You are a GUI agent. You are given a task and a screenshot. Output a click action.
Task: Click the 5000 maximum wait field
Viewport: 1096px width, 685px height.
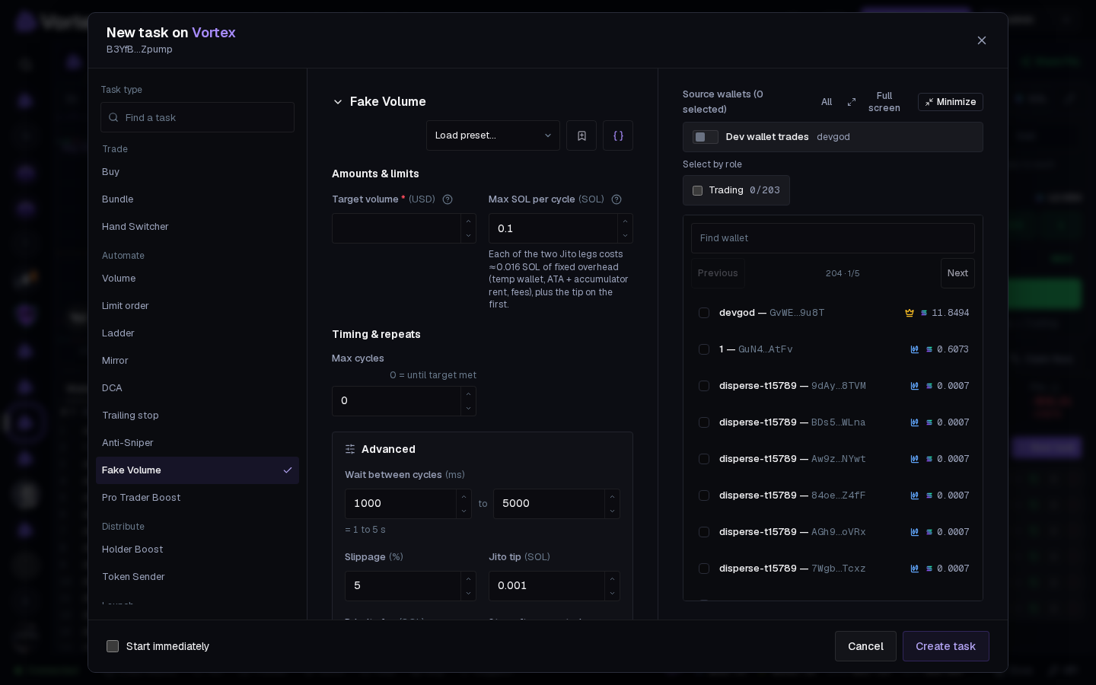550,504
